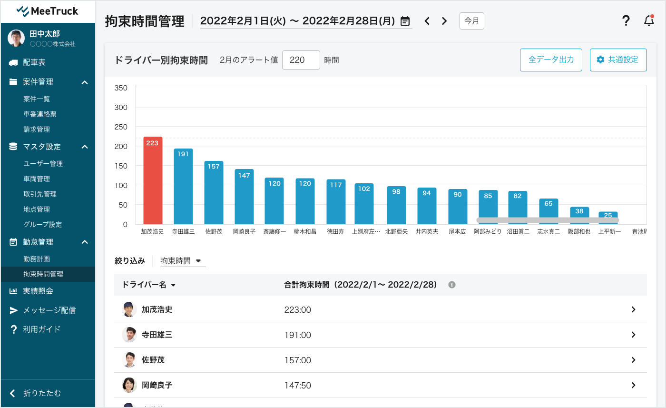Open 共通設定 settings button
The height and width of the screenshot is (408, 666).
[618, 60]
